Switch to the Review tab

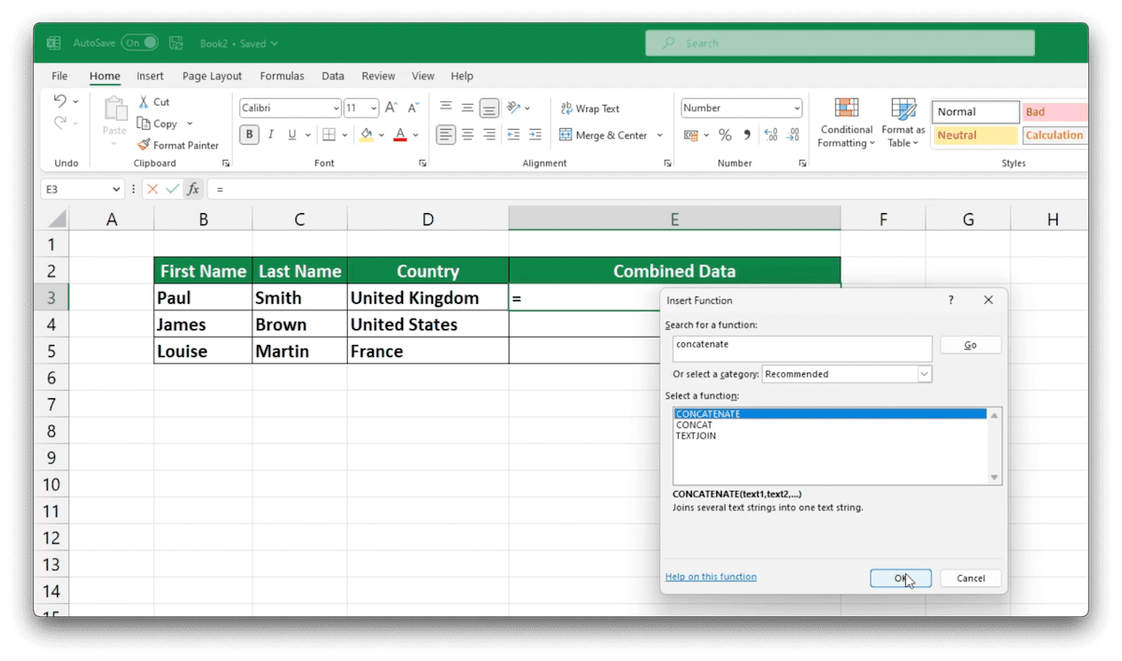(x=379, y=76)
